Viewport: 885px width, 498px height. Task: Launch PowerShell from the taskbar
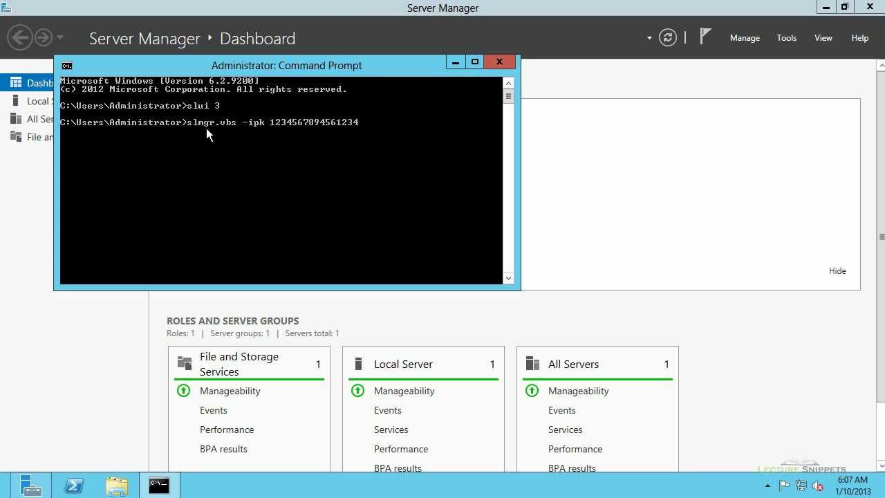click(x=74, y=486)
